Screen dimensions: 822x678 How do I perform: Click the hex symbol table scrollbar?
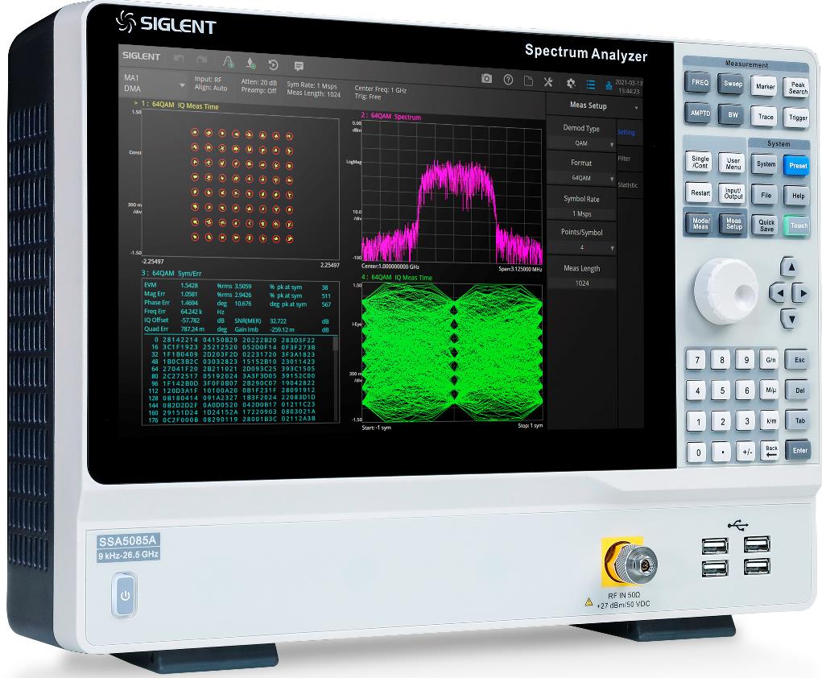336,378
